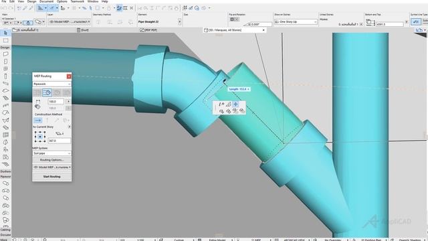Click the bottom-left pet palette icon
Image resolution: width=428 pixels, height=241 pixels.
tap(221, 111)
